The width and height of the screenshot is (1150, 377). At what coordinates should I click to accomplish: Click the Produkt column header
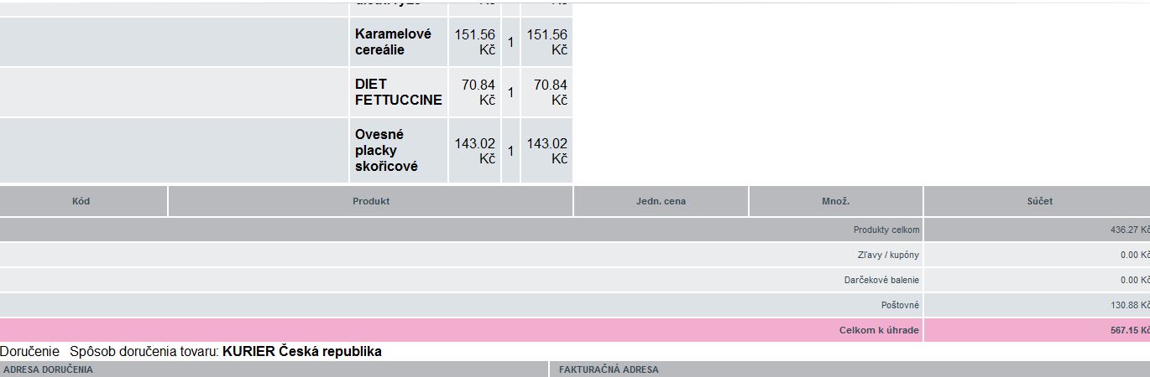point(371,201)
